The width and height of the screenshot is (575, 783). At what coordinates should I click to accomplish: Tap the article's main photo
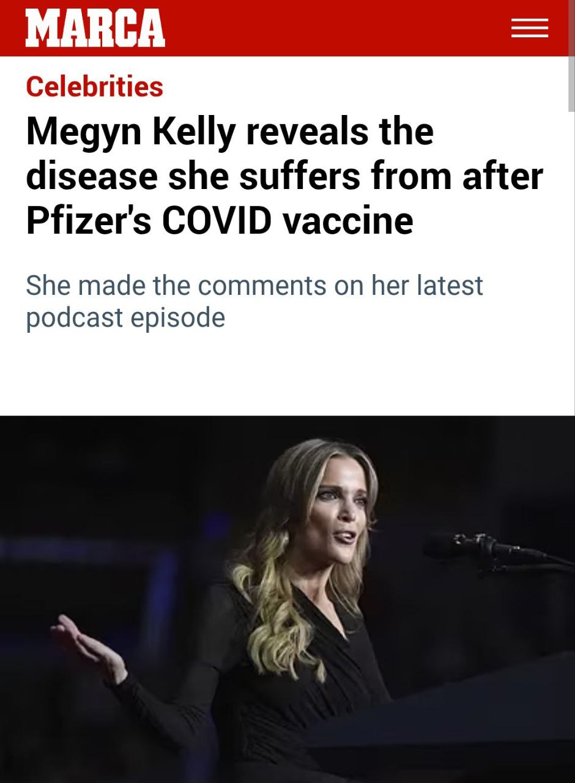click(x=287, y=599)
